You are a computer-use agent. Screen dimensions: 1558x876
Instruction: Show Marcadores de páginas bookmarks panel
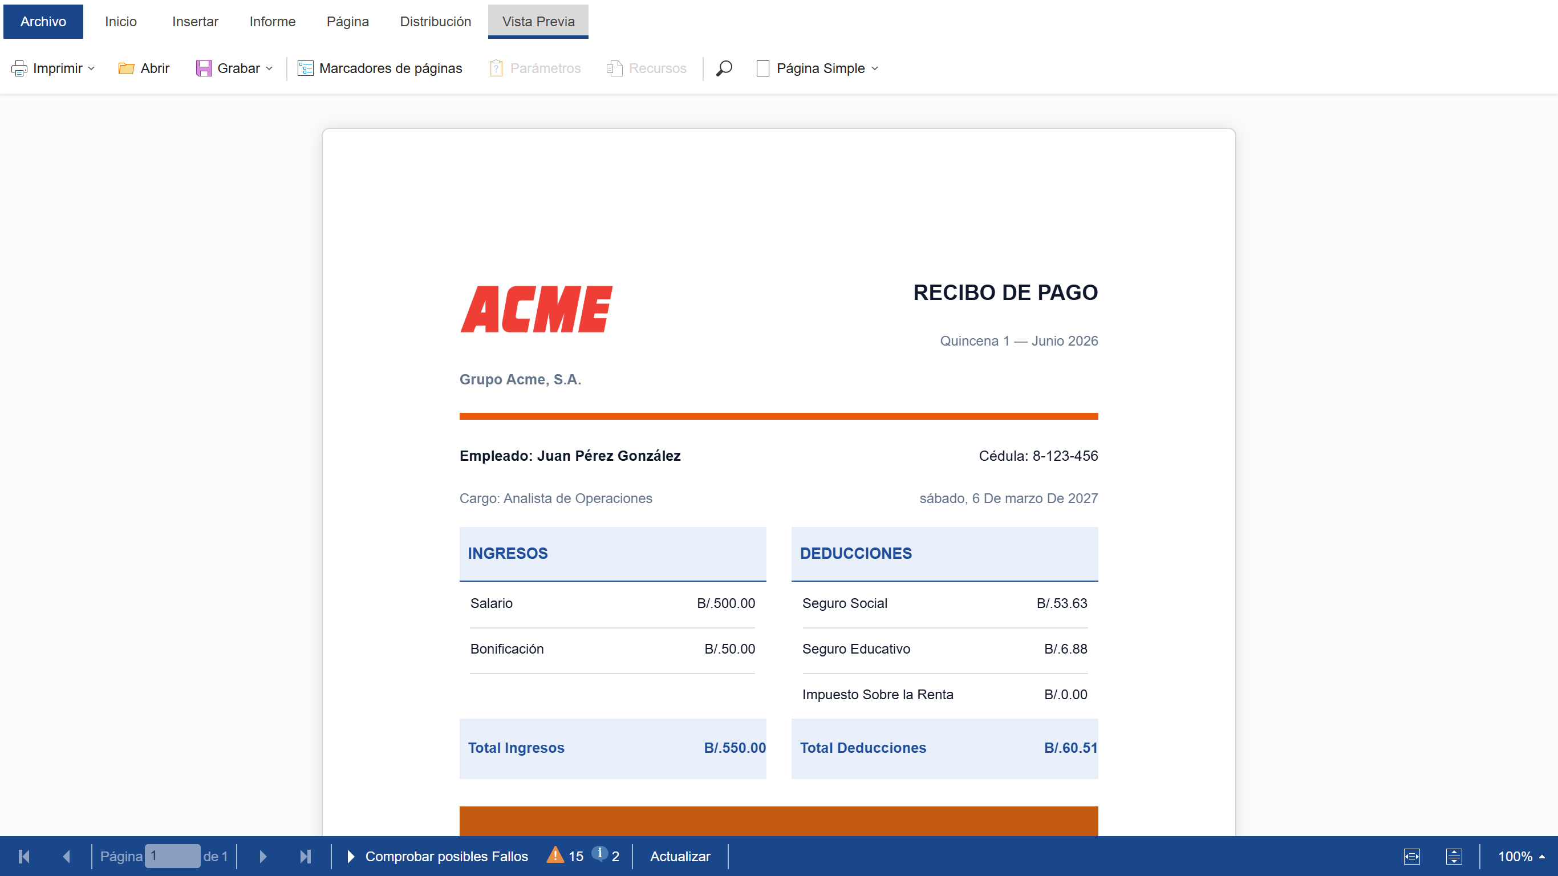379,68
